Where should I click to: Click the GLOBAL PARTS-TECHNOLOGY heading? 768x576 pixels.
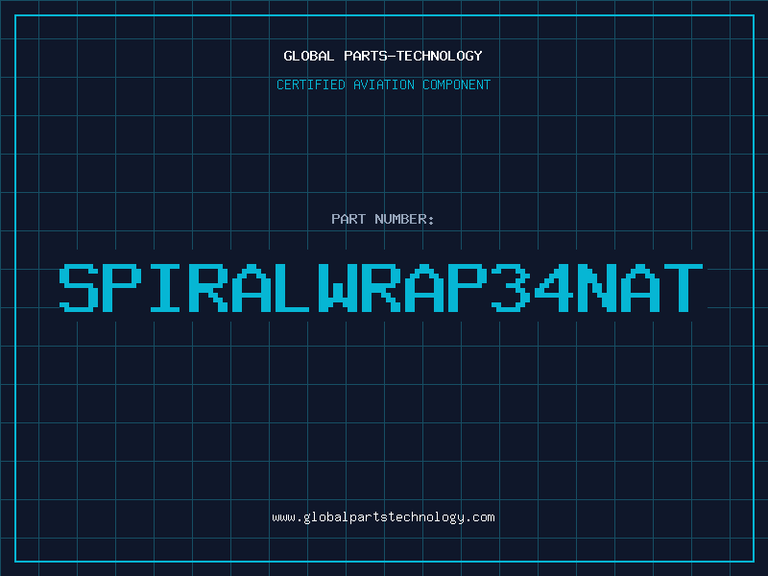383,56
